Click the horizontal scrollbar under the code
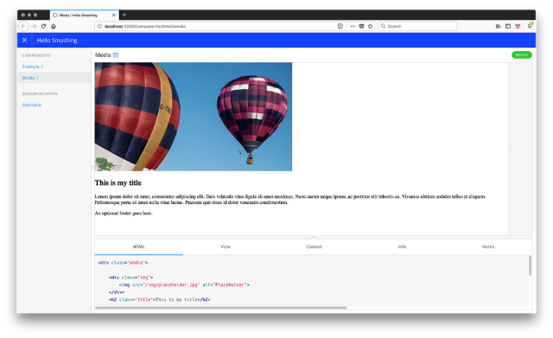This screenshot has height=338, width=553. coord(221,308)
